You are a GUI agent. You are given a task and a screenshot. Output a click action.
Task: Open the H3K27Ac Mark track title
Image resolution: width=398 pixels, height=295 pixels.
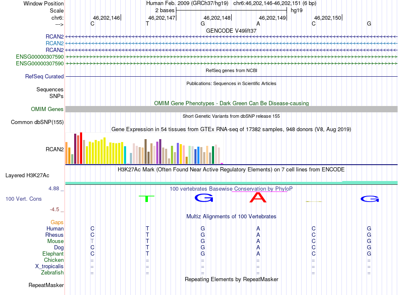click(x=231, y=169)
